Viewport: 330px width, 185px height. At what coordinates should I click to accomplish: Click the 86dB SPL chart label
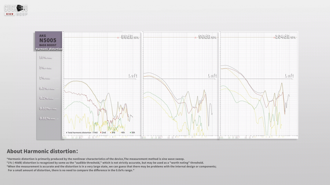[130, 37]
